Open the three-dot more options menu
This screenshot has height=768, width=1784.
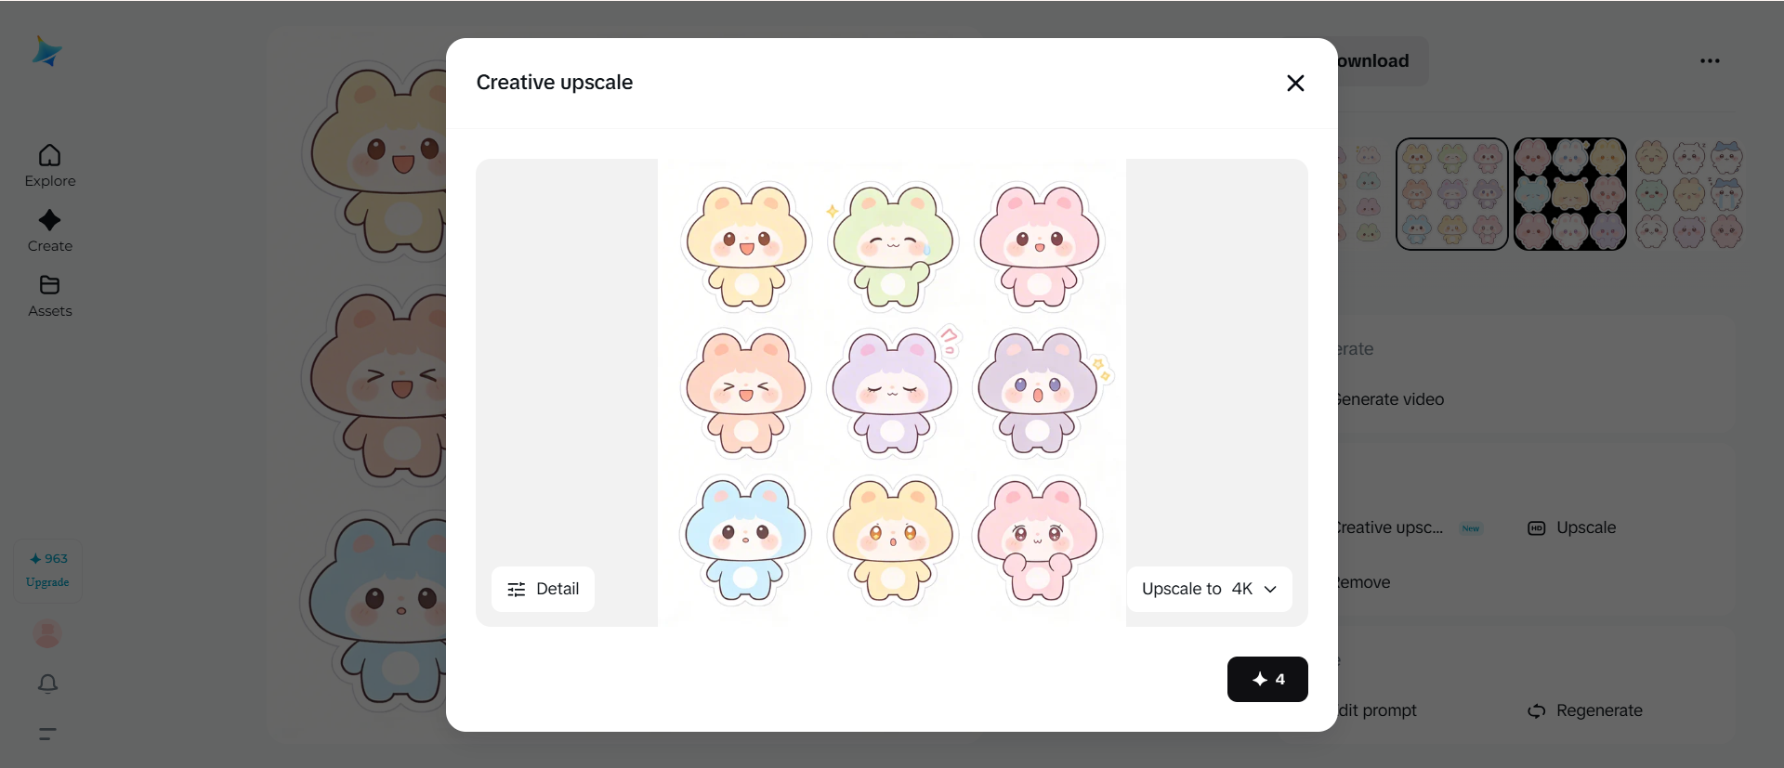1710,61
